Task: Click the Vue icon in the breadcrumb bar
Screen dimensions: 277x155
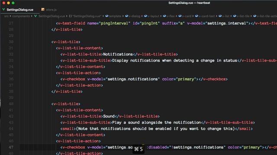Action: (35, 16)
